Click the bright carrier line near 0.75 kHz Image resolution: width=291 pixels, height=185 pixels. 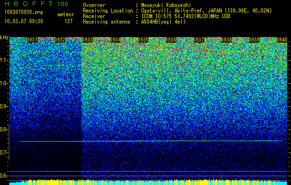pos(151,141)
